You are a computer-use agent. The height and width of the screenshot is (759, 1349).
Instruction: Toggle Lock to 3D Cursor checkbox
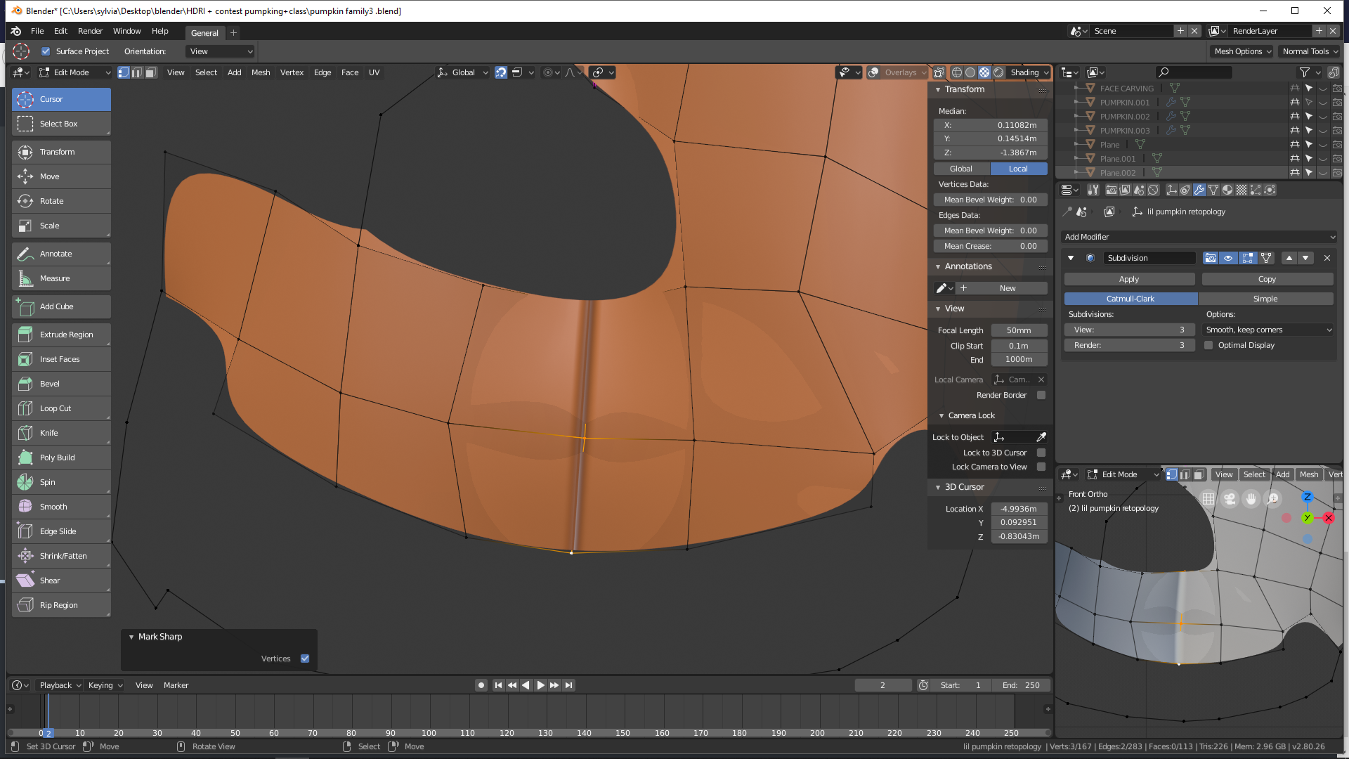(x=1041, y=453)
